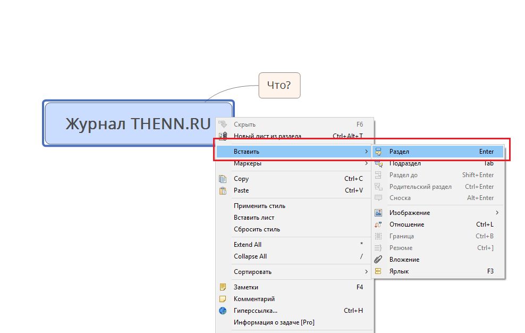The width and height of the screenshot is (525, 333).
Task: Click the Скрыть menu icon
Action: click(x=223, y=124)
